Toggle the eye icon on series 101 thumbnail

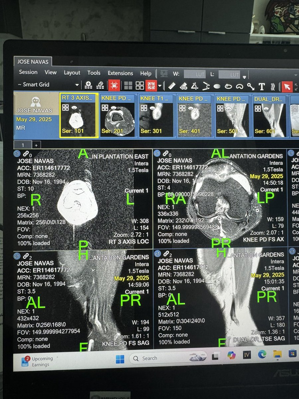[x=75, y=107]
